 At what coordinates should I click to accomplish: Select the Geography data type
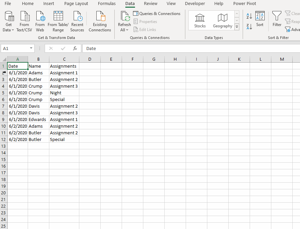point(223,20)
